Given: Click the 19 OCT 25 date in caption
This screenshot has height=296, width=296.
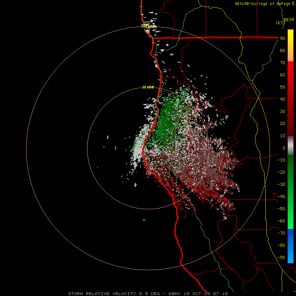Looking at the screenshot, I should 197,294.
